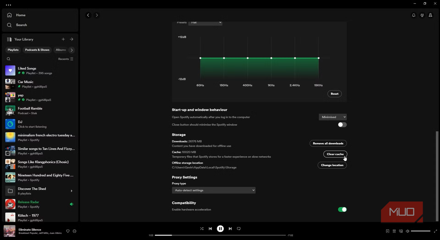Adjust the volume slider
This screenshot has width=440, height=240.
tap(421, 231)
